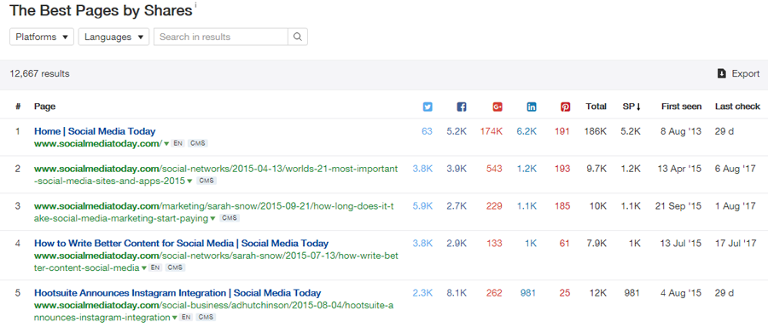
Task: Click the search magnifier button
Action: 298,37
